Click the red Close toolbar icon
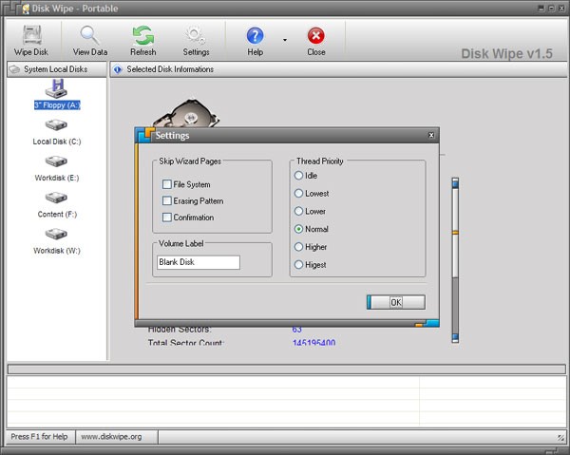Image resolution: width=570 pixels, height=455 pixels. click(316, 35)
